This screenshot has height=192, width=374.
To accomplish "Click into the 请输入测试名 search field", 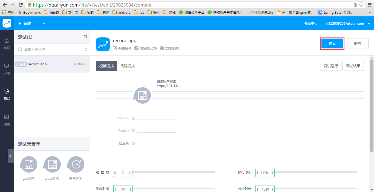I will [52, 50].
